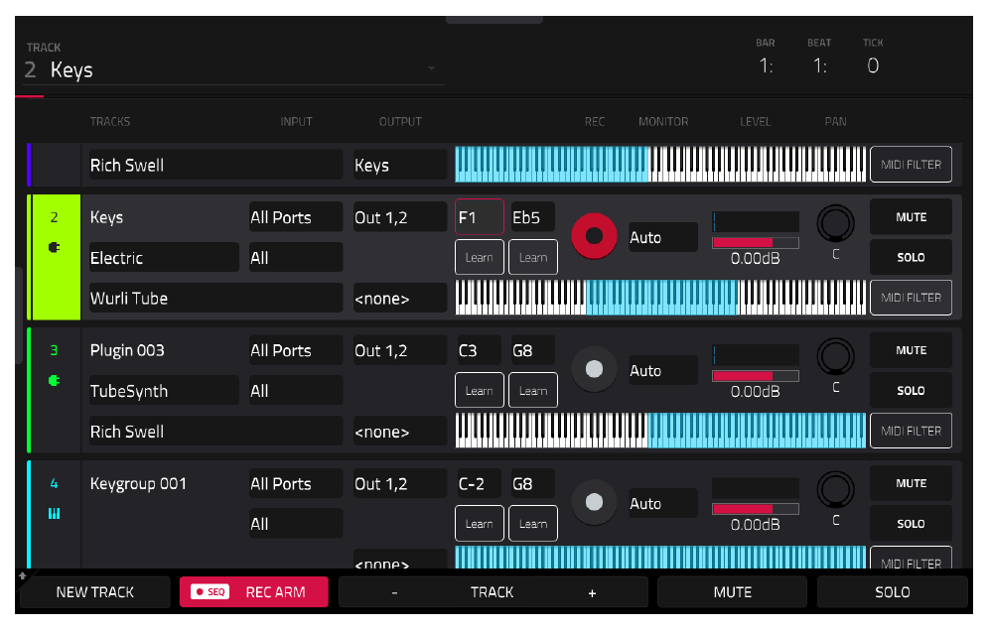Open MIDI channel All on Keys track
989x631 pixels.
pyautogui.click(x=296, y=257)
